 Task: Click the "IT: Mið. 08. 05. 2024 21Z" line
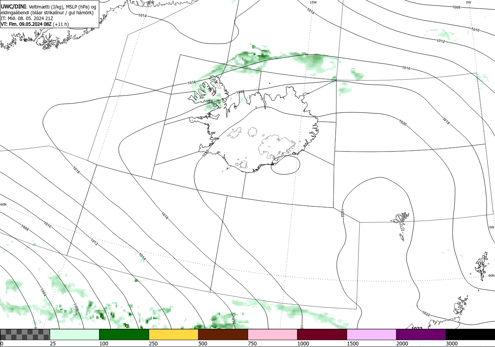[x=26, y=18]
